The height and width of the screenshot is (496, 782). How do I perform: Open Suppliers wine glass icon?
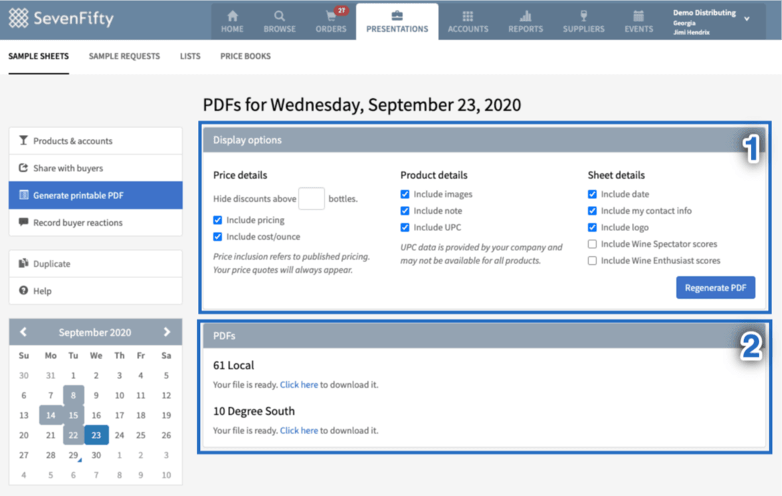point(583,16)
